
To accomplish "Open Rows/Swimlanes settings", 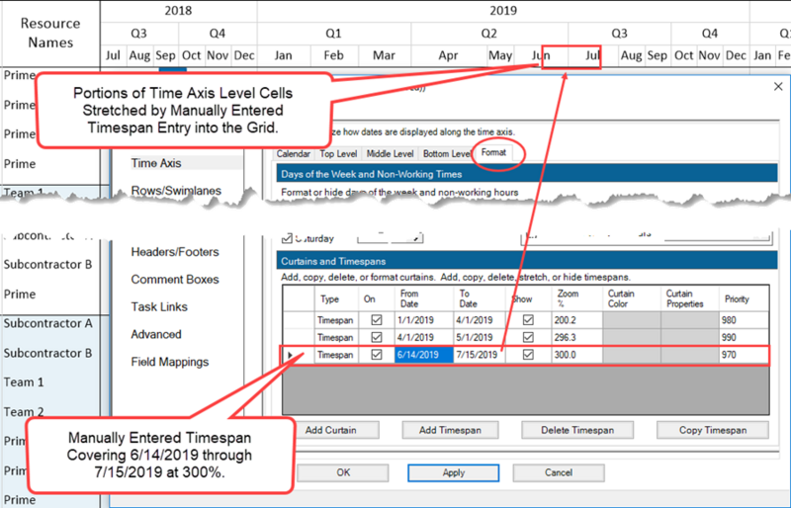I will coord(176,191).
